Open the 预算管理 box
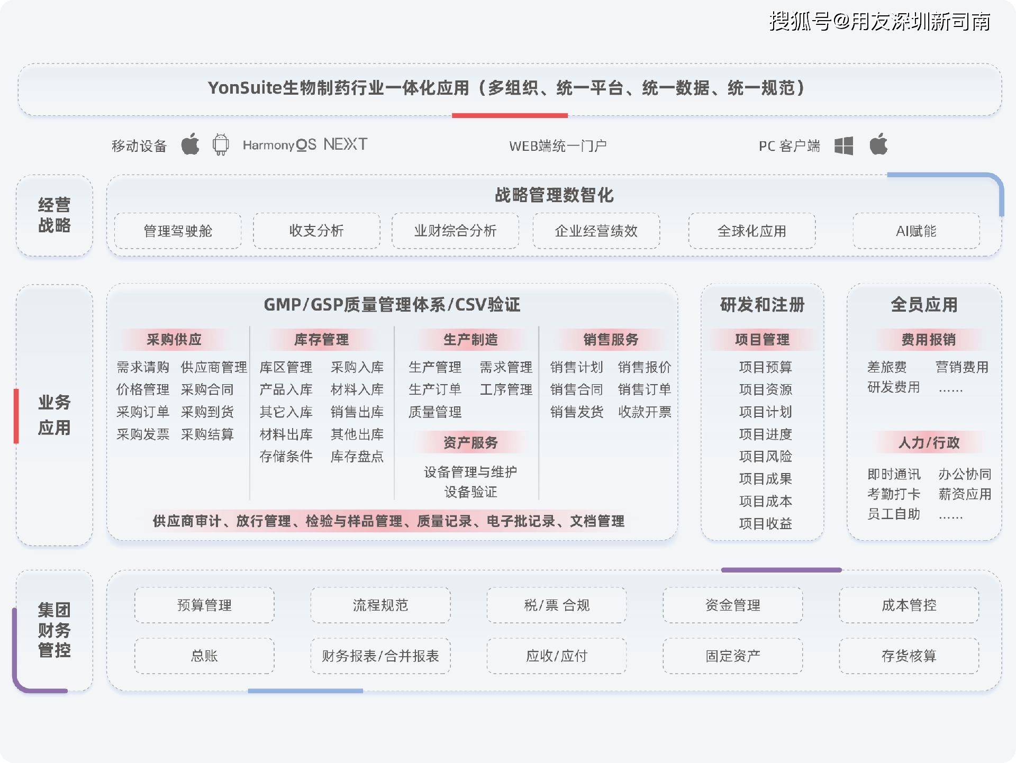The width and height of the screenshot is (1016, 763). [x=204, y=605]
